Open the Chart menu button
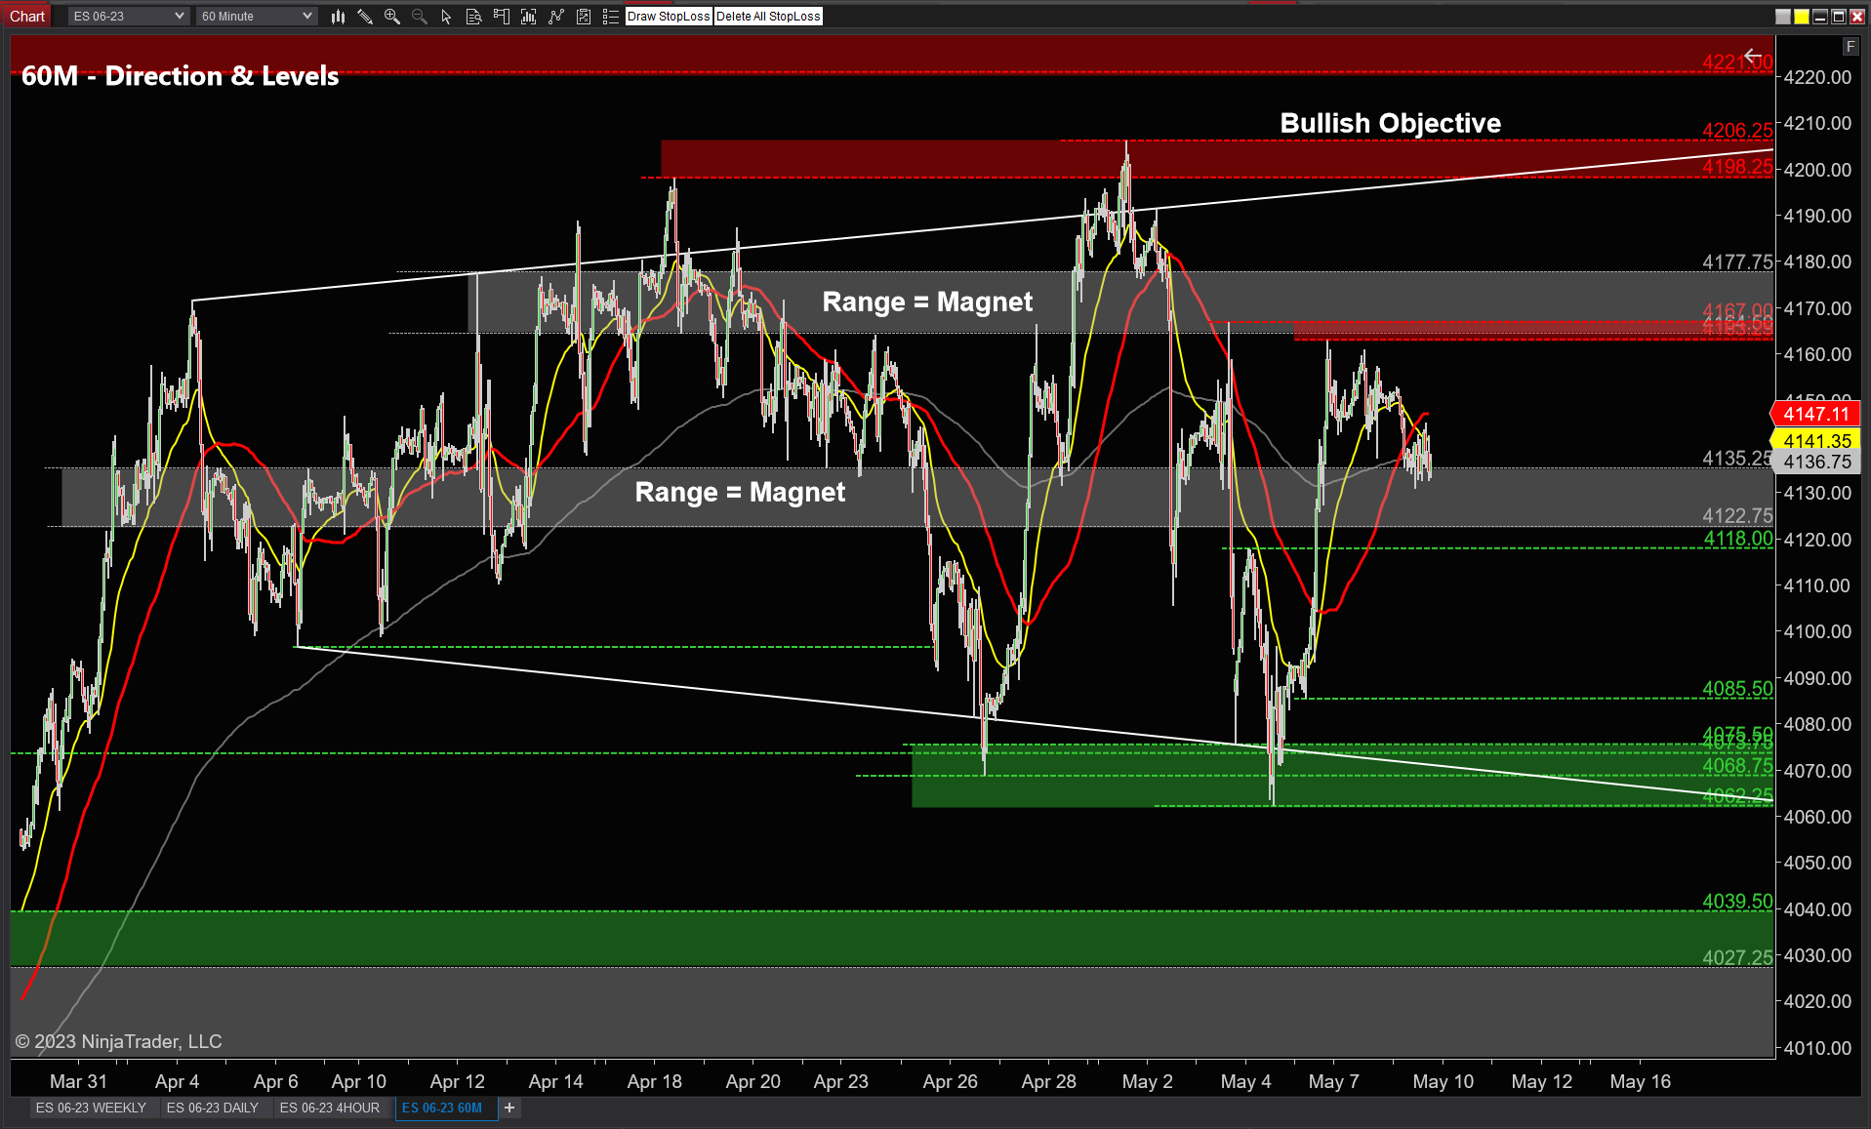This screenshot has height=1129, width=1871. (x=27, y=17)
